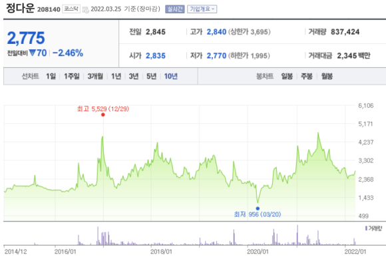
Task: Switch to the 월봉 candlestick chart
Action: click(327, 77)
